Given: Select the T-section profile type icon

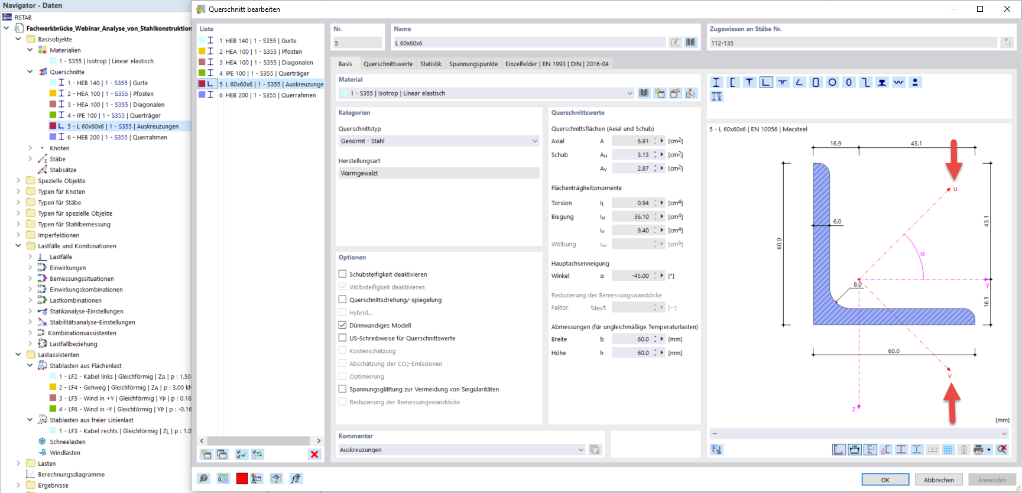Looking at the screenshot, I should coord(750,82).
